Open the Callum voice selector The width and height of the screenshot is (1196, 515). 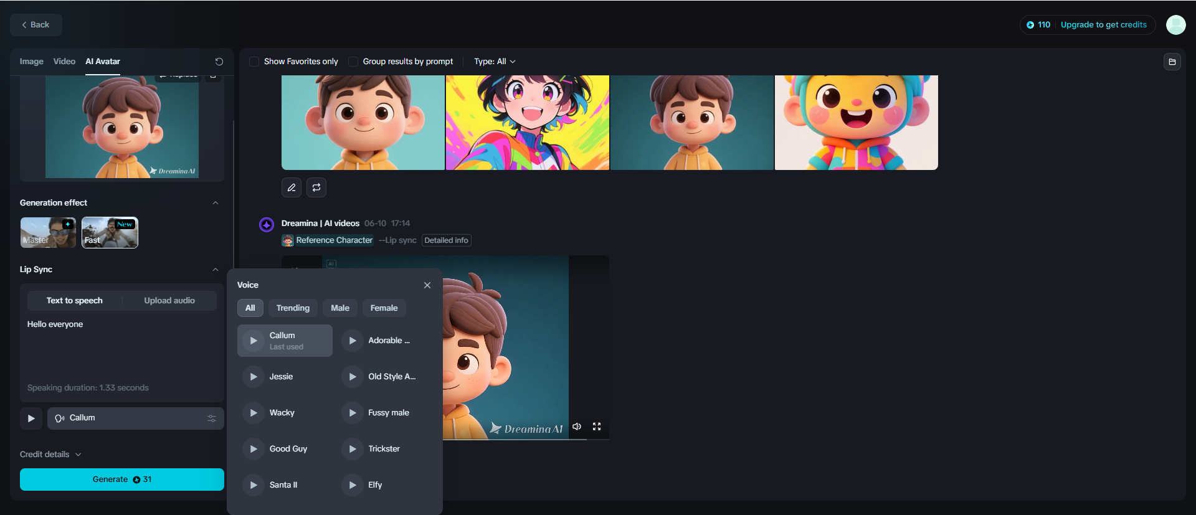[x=135, y=418]
